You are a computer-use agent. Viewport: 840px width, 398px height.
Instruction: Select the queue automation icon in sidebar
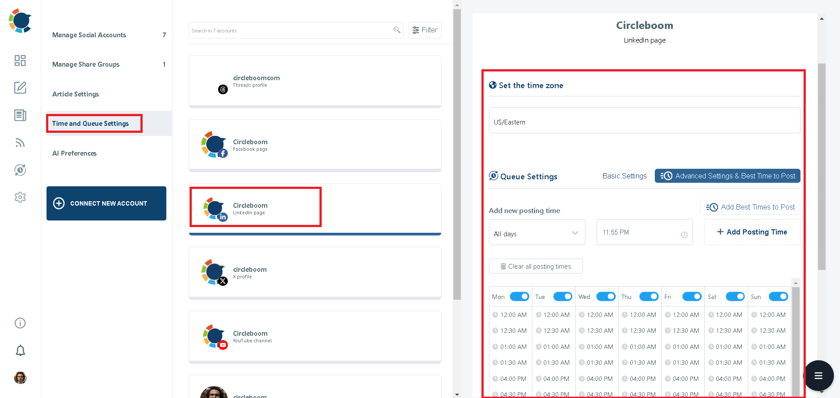(x=19, y=170)
